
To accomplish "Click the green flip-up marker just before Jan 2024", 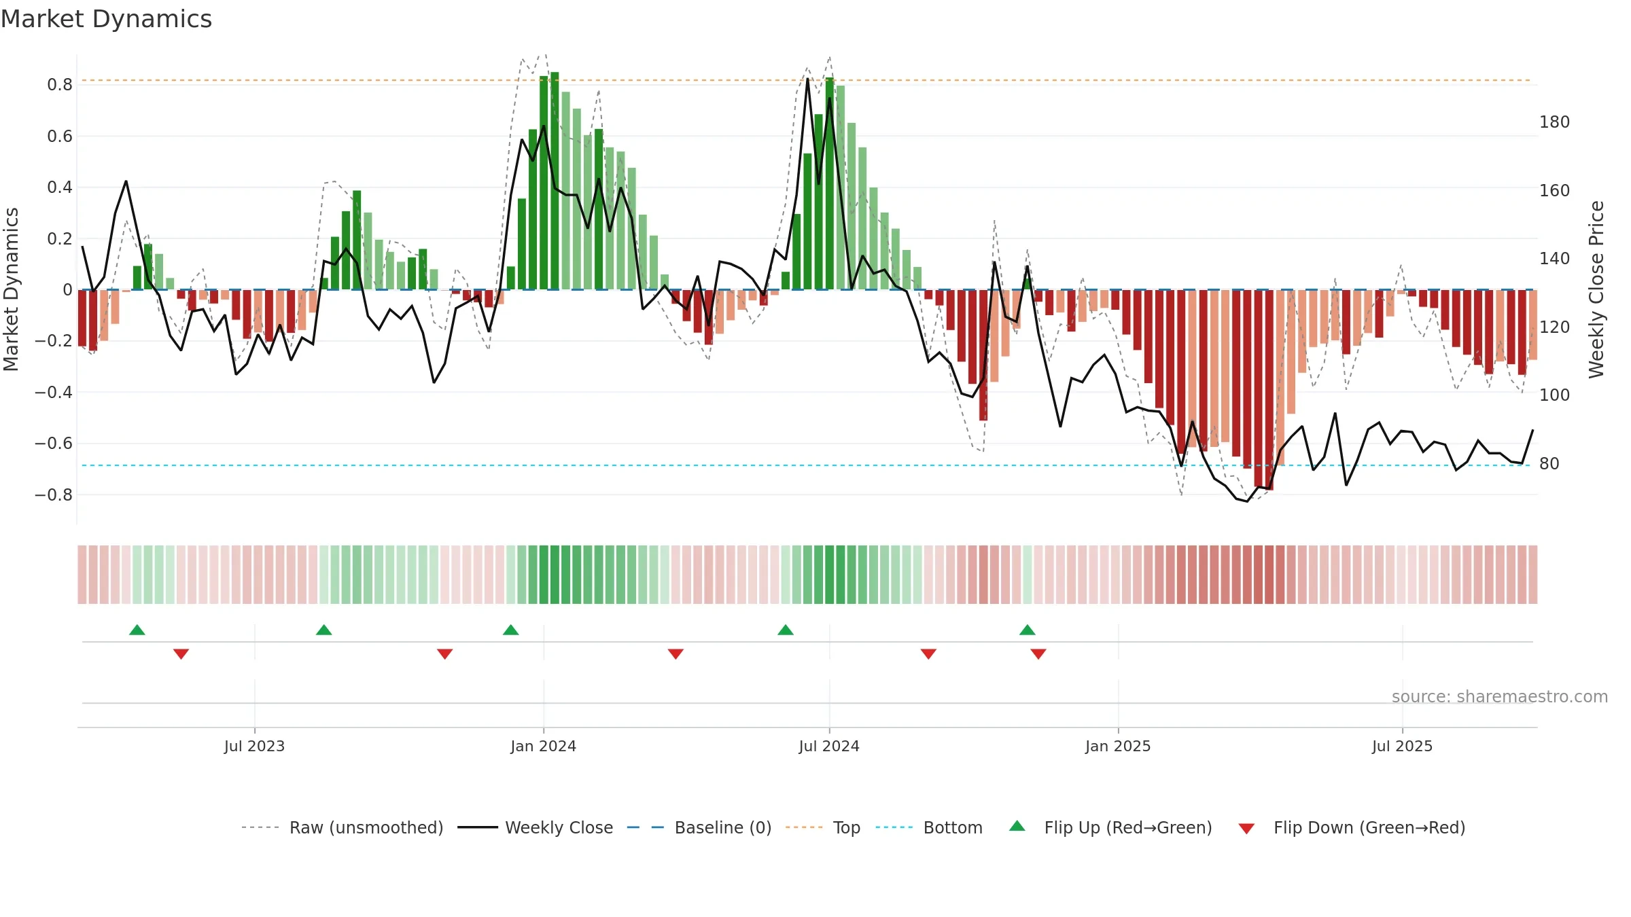I will coord(511,630).
